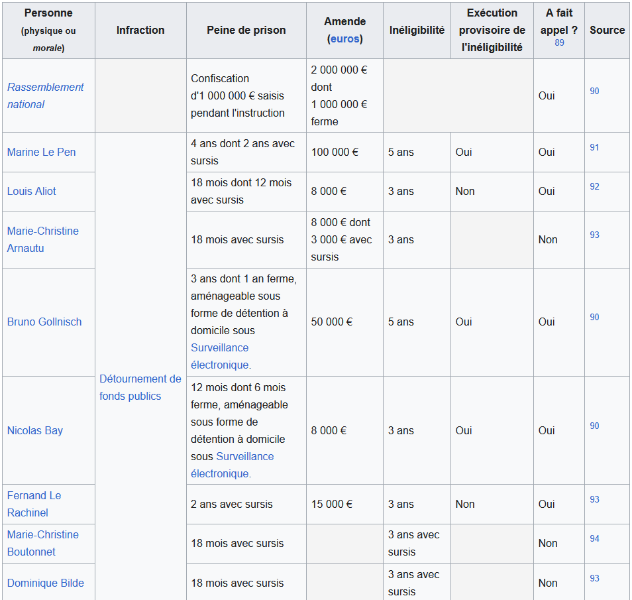Open the Rassemblement national link

pyautogui.click(x=46, y=95)
